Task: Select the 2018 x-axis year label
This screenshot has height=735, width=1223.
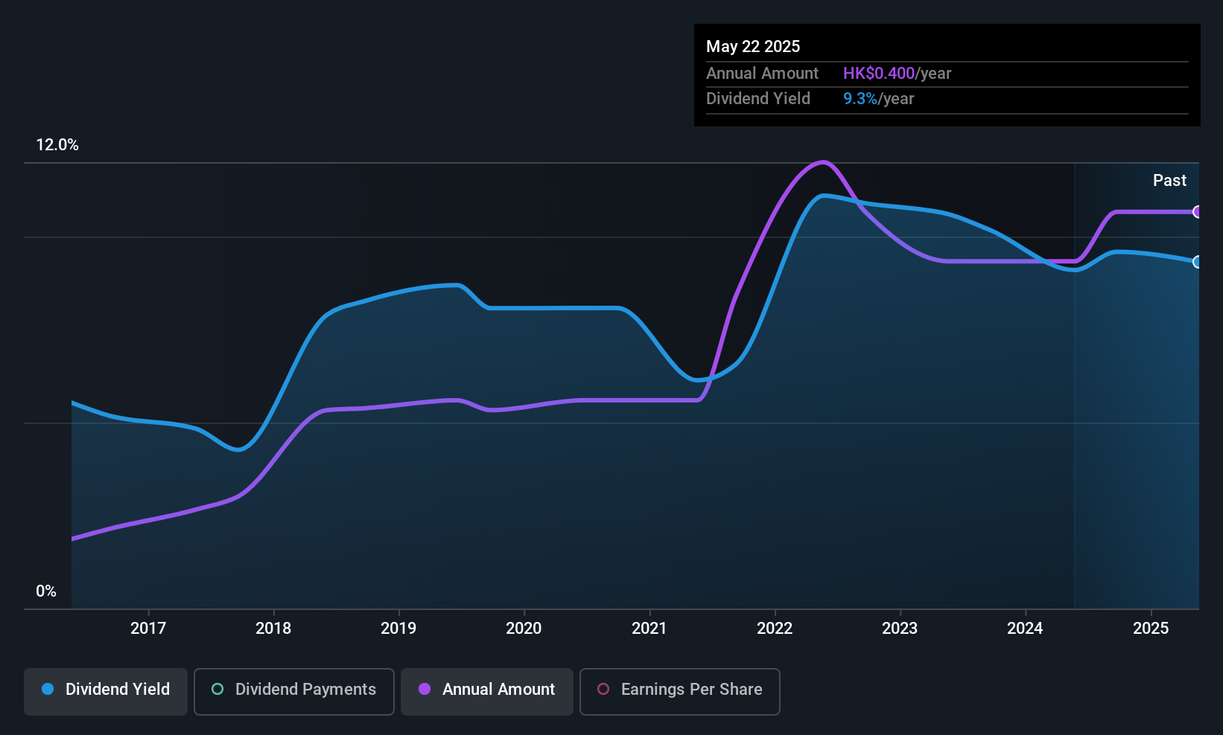Action: 273,629
